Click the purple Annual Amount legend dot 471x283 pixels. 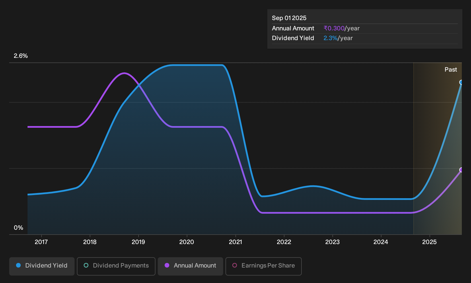pyautogui.click(x=167, y=265)
